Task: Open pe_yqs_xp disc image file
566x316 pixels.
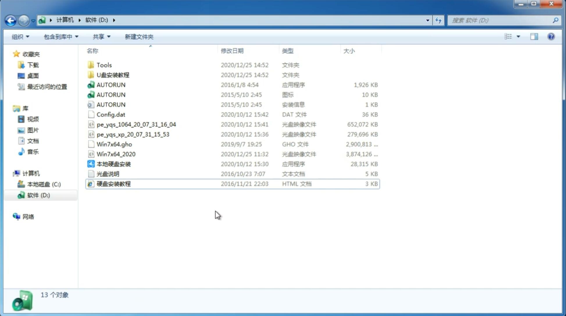Action: pyautogui.click(x=133, y=134)
